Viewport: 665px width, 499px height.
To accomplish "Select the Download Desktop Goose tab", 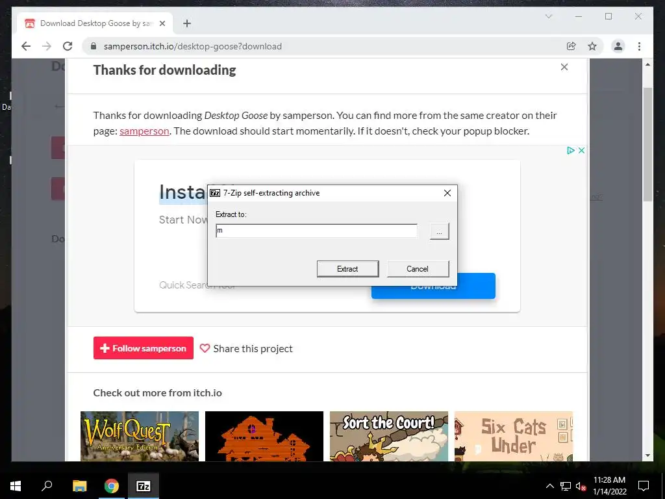I will point(95,23).
